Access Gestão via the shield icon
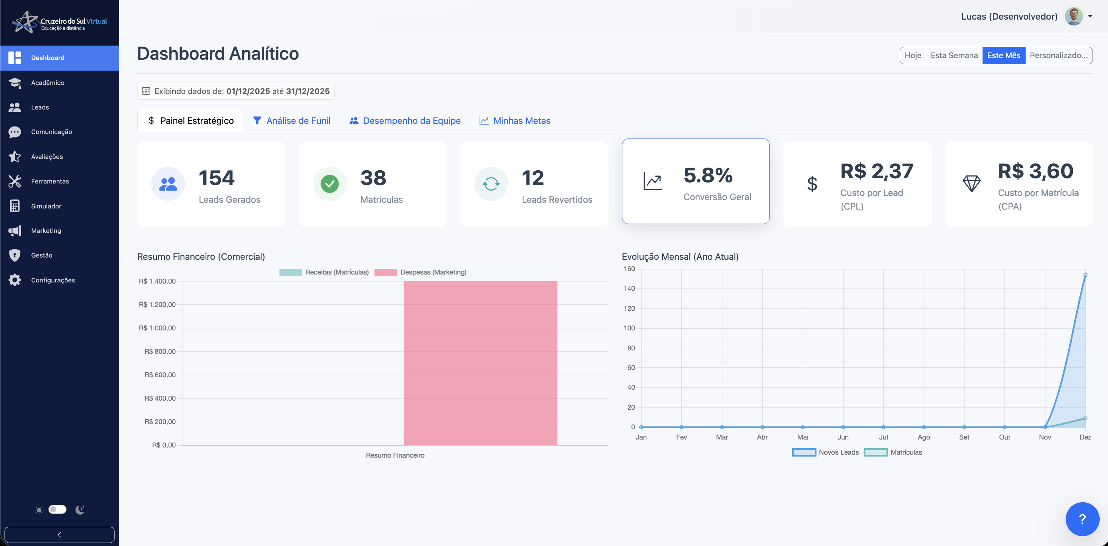1108x546 pixels. 15,255
